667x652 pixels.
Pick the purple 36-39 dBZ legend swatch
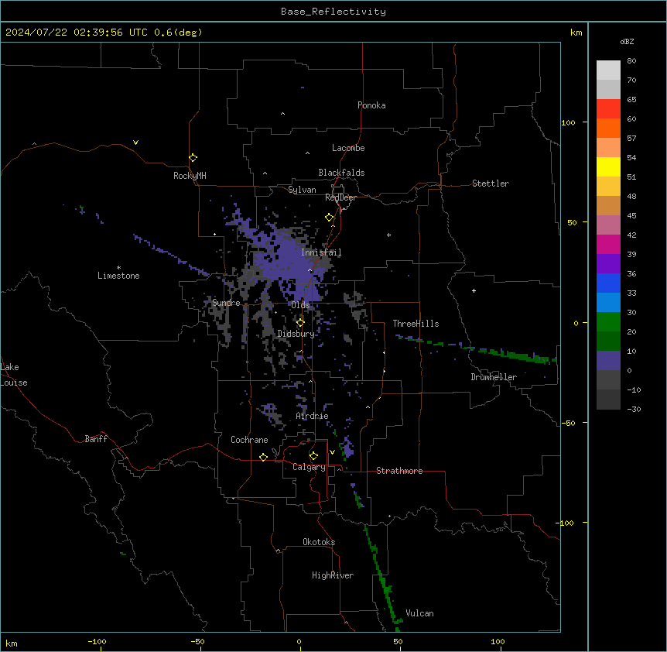point(608,264)
